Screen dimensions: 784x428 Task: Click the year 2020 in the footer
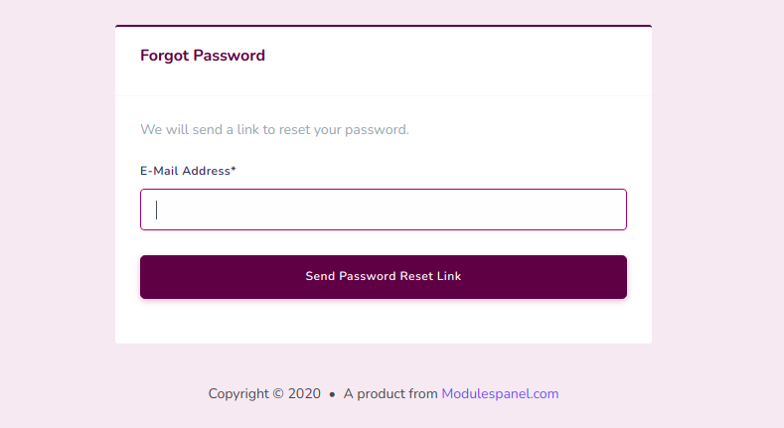[304, 393]
